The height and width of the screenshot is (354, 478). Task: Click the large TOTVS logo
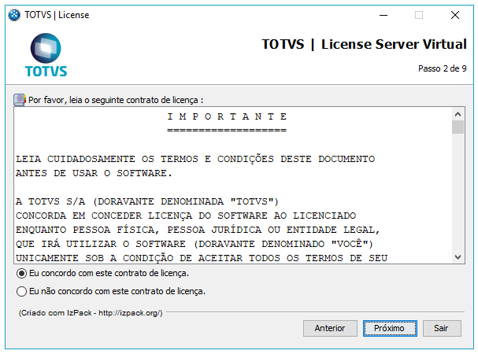[46, 56]
